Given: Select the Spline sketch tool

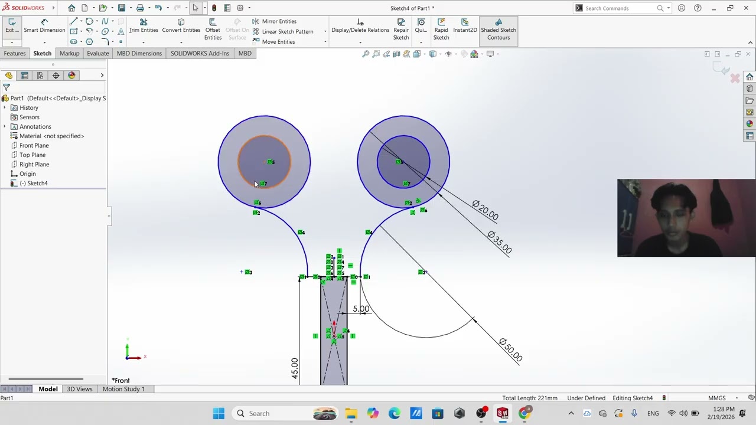Looking at the screenshot, I should tap(105, 21).
